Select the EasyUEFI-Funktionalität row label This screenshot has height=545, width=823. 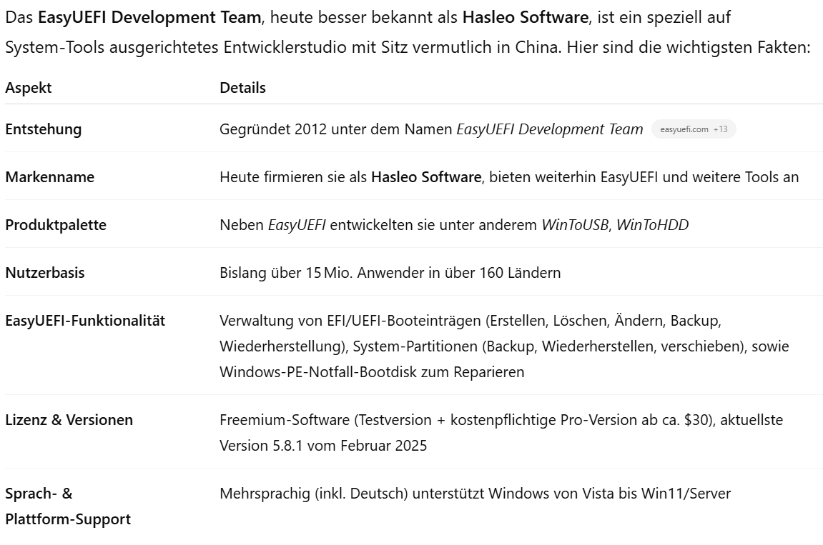(x=85, y=320)
